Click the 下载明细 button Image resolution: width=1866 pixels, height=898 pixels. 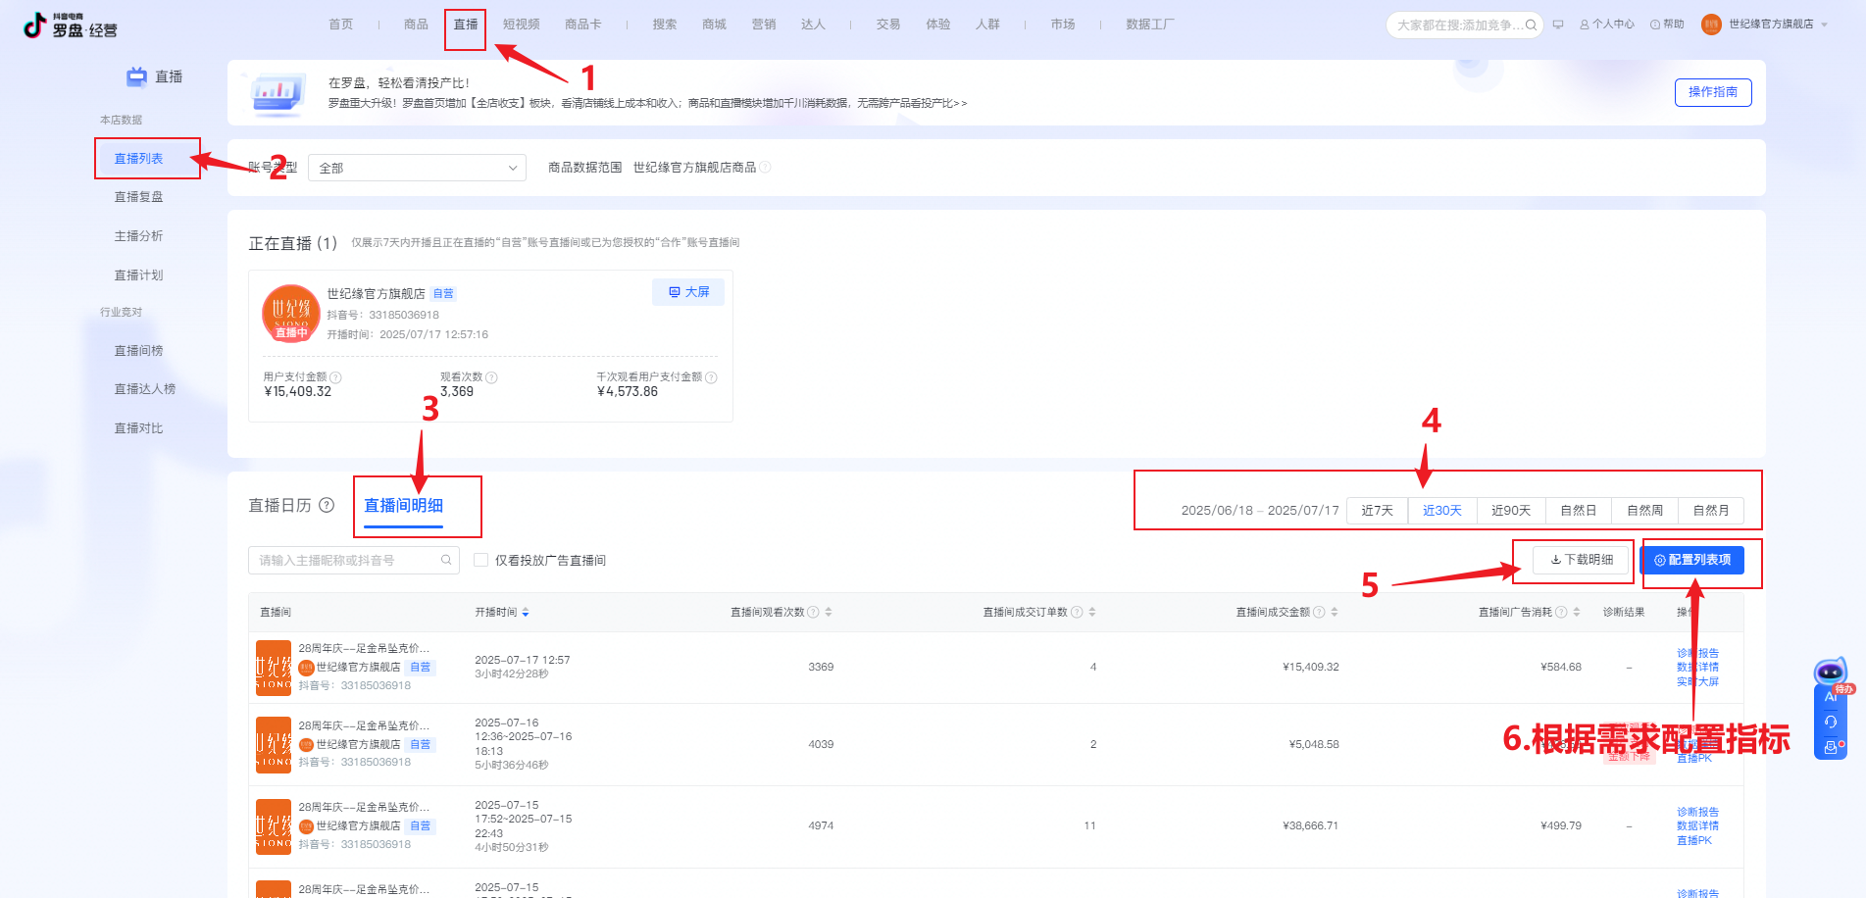(x=1581, y=560)
